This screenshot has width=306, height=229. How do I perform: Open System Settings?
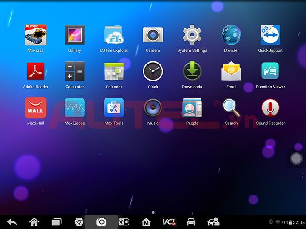pos(192,35)
